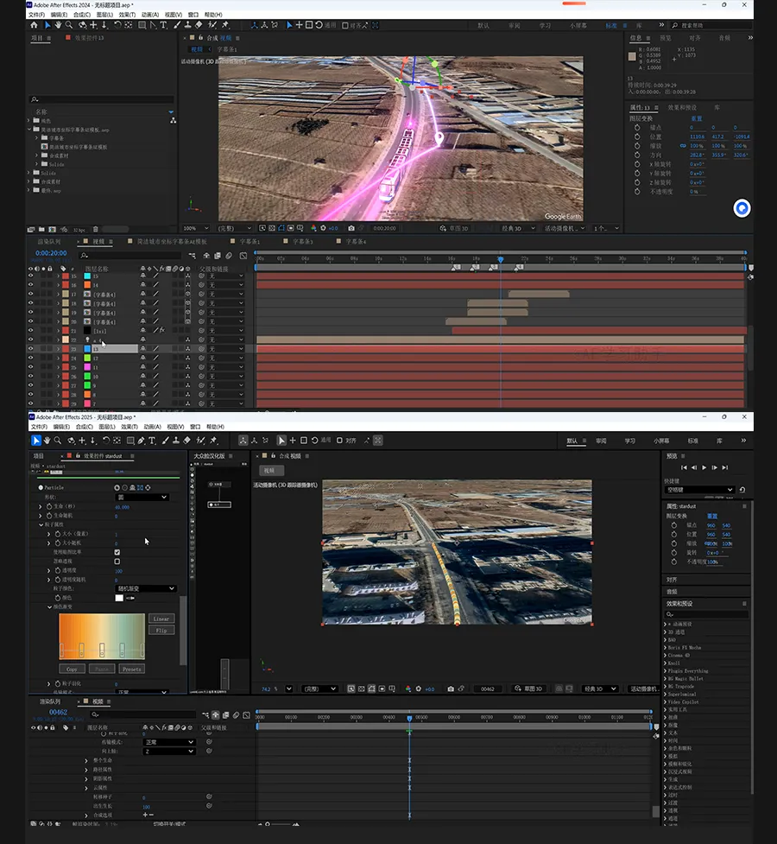This screenshot has width=777, height=844.
Task: Click the Home icon in upper toolbar
Action: tap(35, 25)
